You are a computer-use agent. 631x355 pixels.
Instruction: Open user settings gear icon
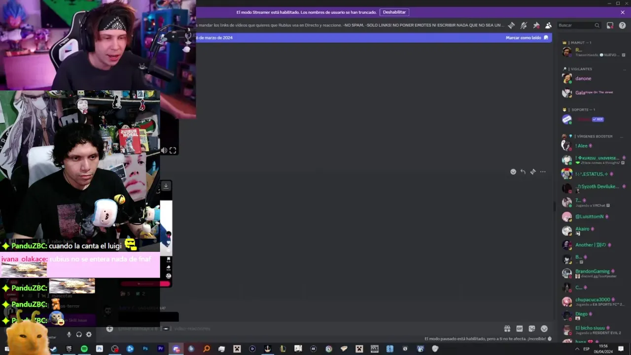[89, 334]
